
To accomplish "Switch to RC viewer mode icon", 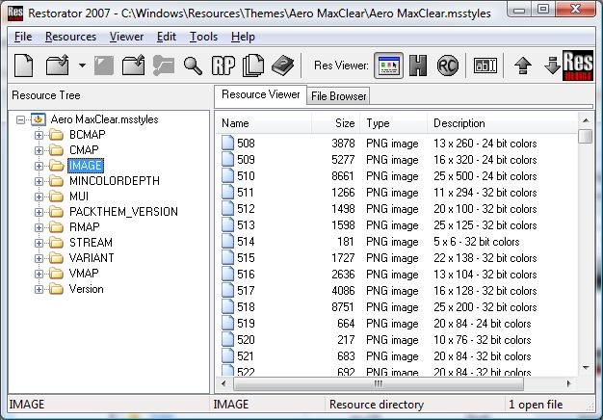I will pos(448,66).
